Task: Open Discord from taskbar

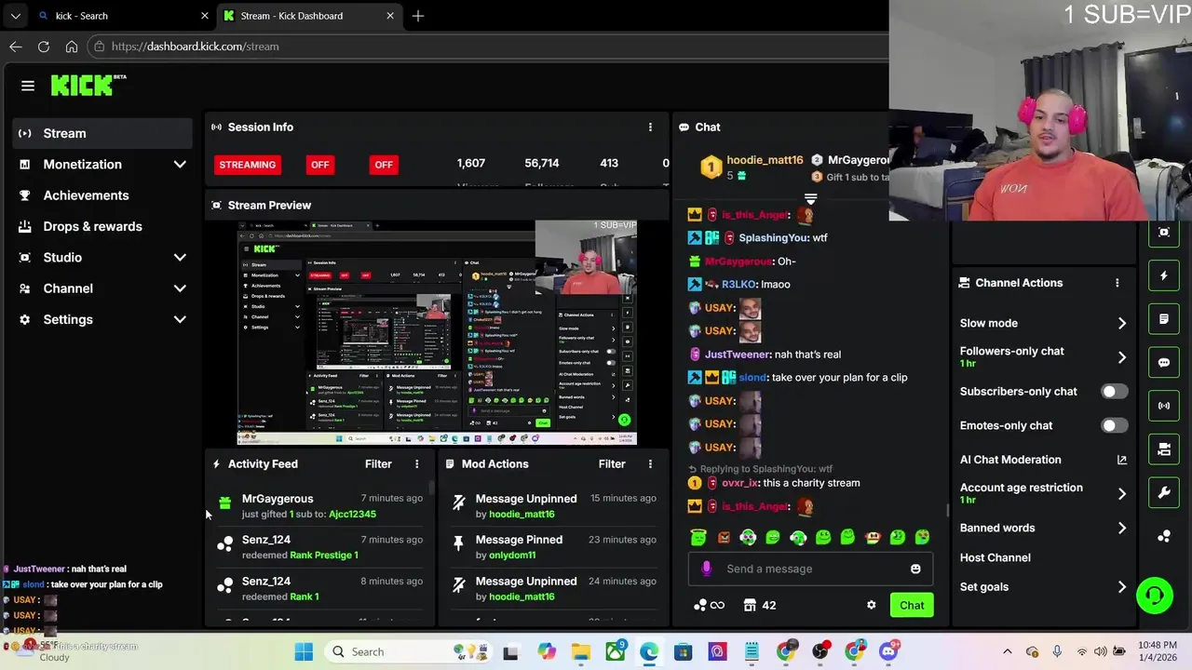Action: [888, 651]
